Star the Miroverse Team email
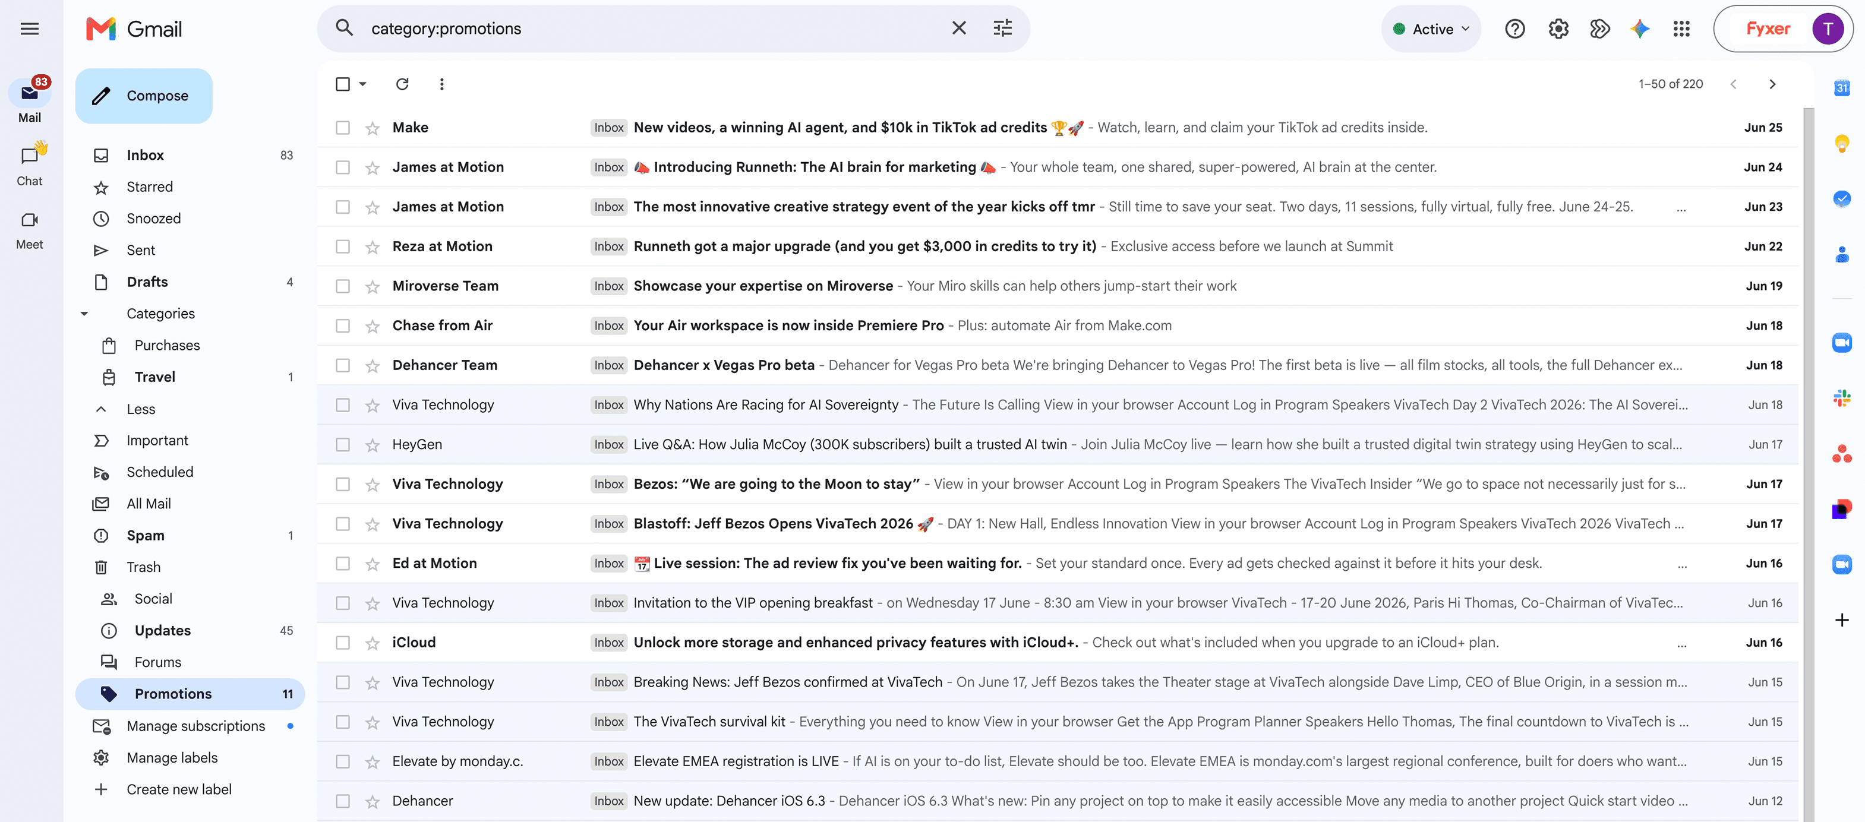 373,286
